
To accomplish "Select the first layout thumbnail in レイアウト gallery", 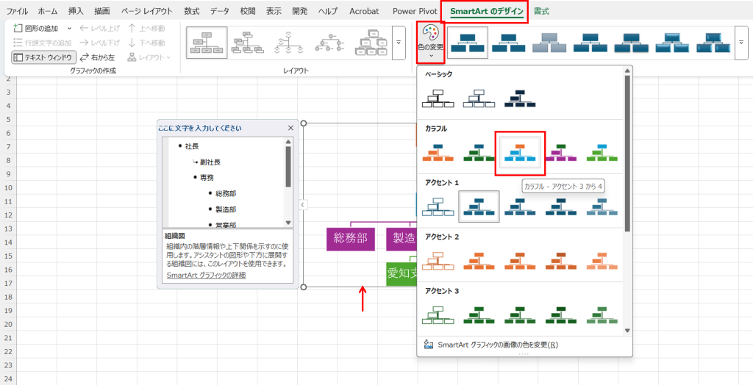I will (x=206, y=43).
